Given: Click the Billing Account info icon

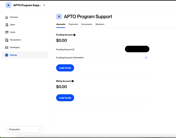Looking at the screenshot, I should [x=73, y=81].
